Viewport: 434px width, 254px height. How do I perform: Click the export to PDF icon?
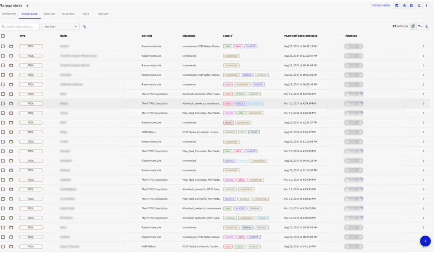point(404,6)
